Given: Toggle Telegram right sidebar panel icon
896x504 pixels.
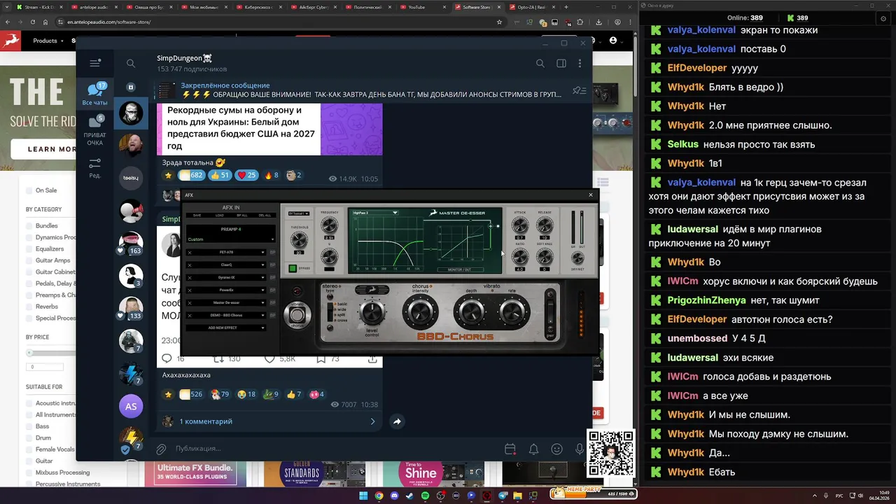Looking at the screenshot, I should [561, 63].
